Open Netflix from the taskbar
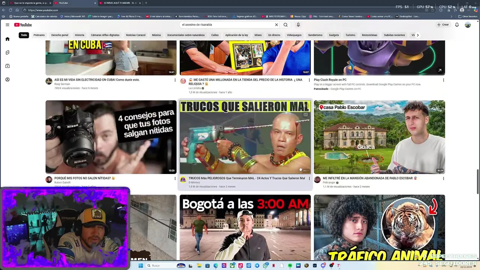 (x=273, y=265)
